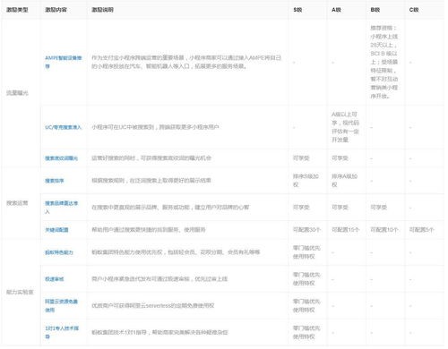Visit the 关键词配置 link
Screen dimensions: 448x349
56,230
